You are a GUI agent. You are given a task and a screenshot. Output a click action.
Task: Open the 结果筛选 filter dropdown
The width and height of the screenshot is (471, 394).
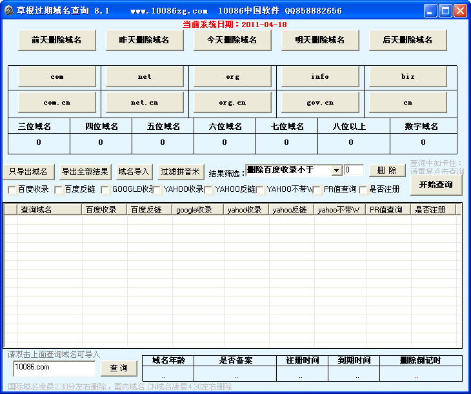336,171
